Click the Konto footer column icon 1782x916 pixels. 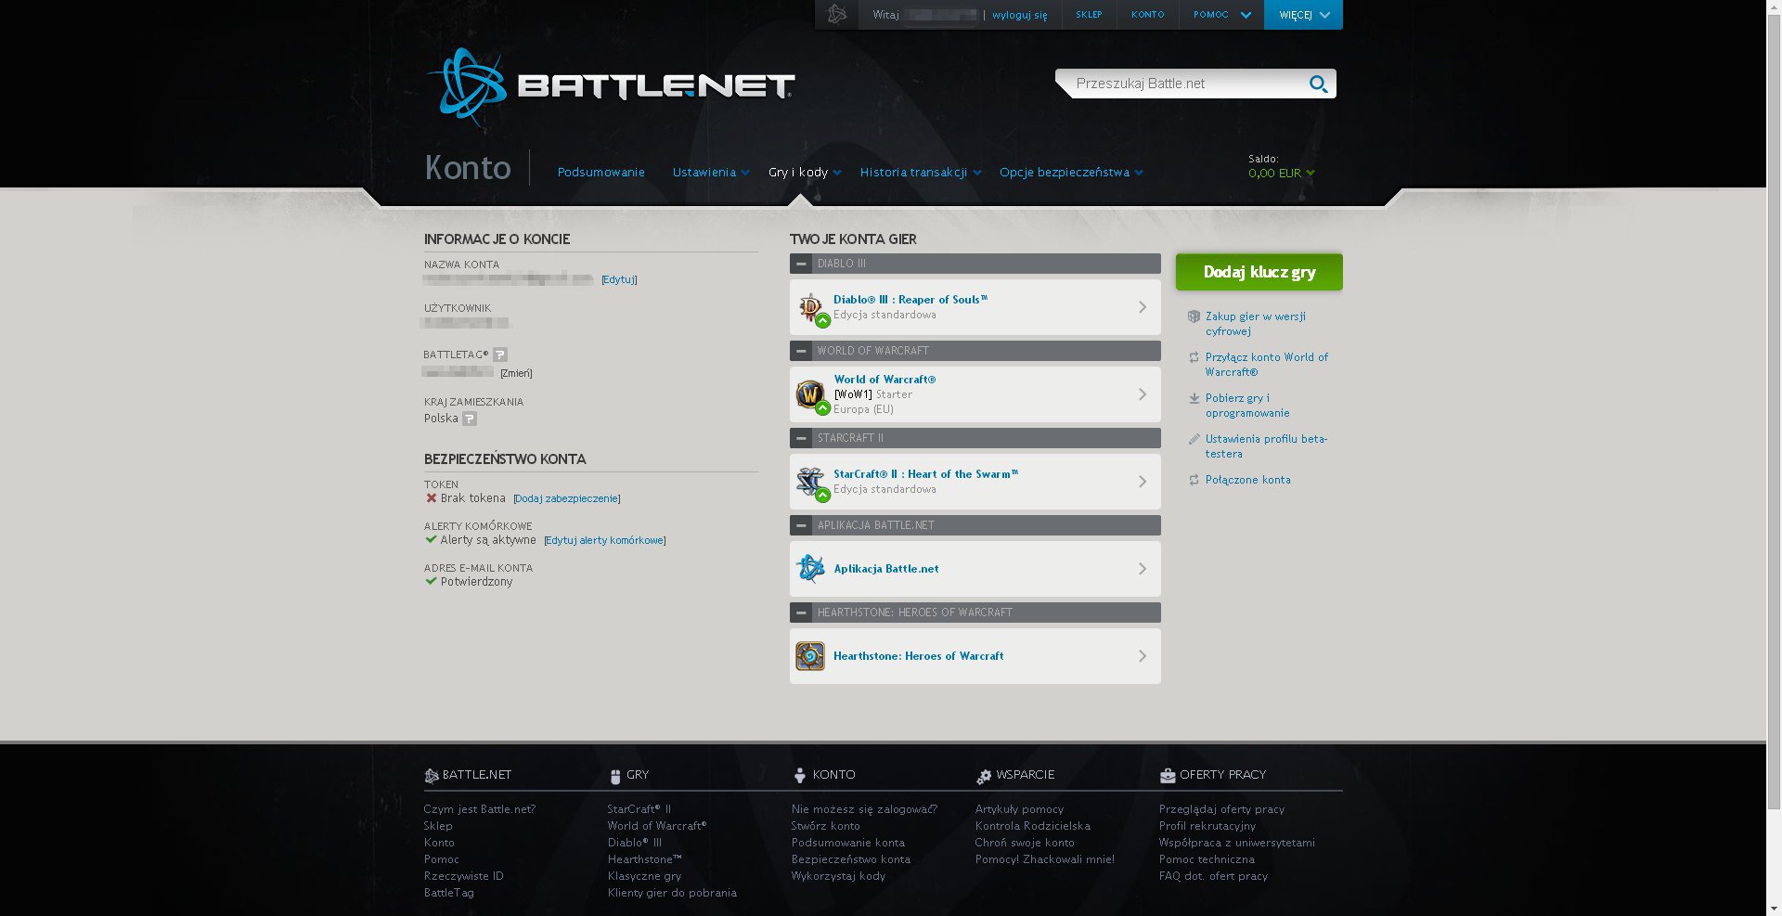coord(799,776)
